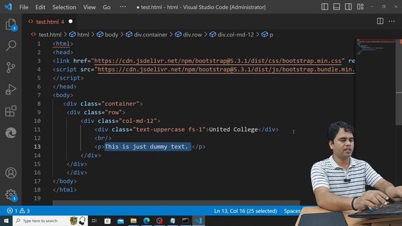Image resolution: width=402 pixels, height=226 pixels.
Task: Open the Search view in activity bar
Action: (x=11, y=46)
